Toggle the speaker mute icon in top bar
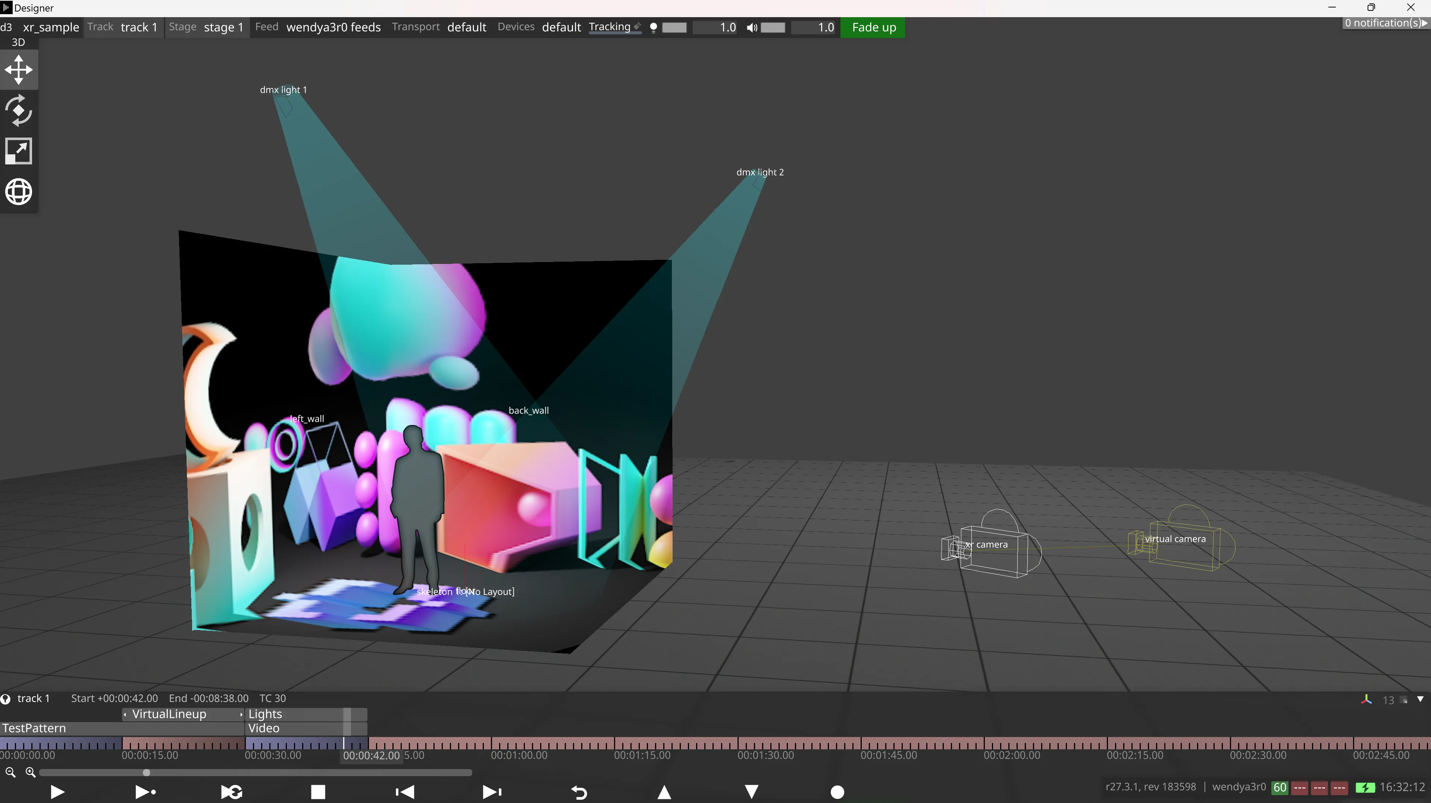Image resolution: width=1431 pixels, height=803 pixels. pyautogui.click(x=752, y=28)
